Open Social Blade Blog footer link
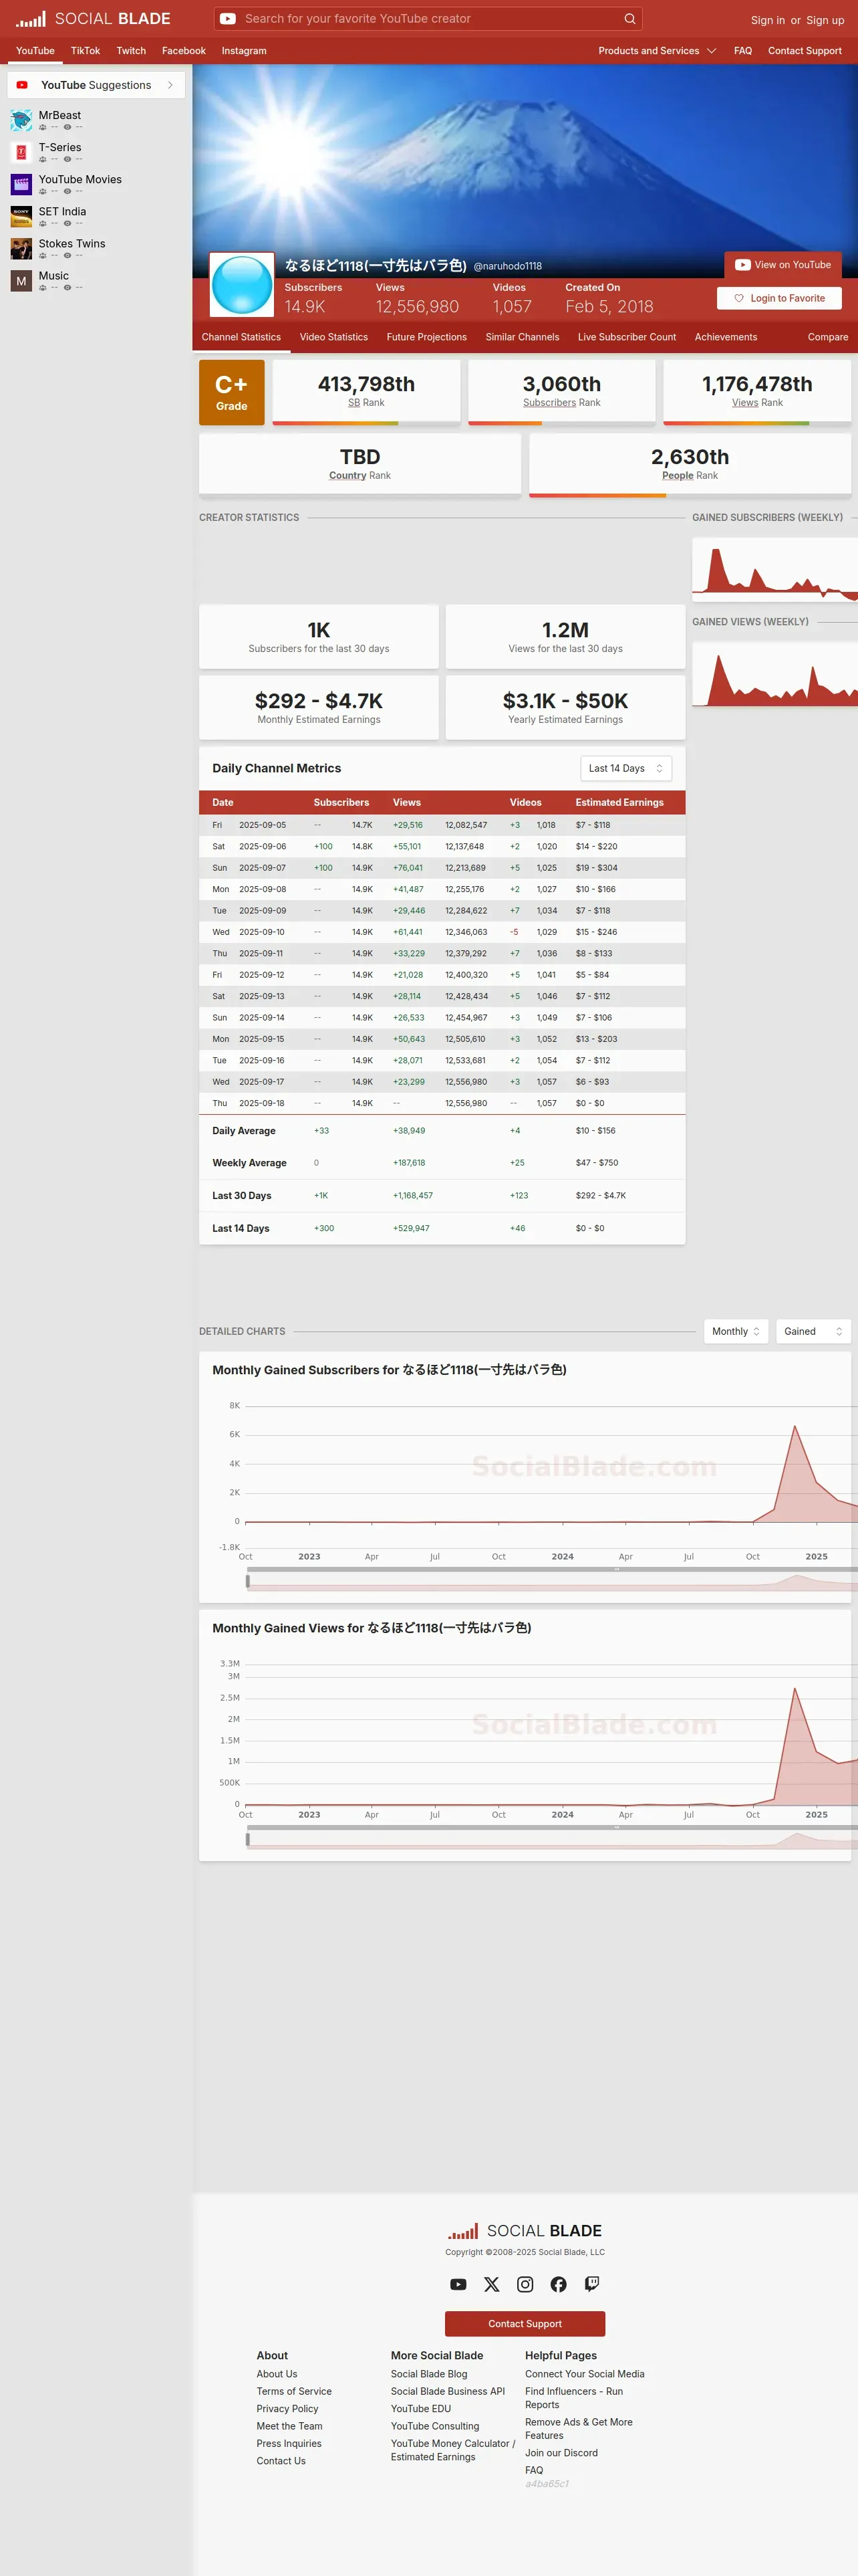The height and width of the screenshot is (2576, 858). [x=430, y=2374]
